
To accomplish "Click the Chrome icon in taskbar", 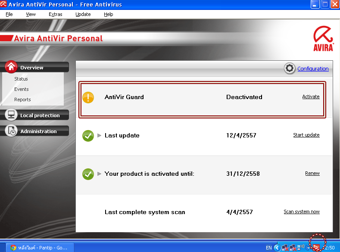I will pyautogui.click(x=13, y=247).
